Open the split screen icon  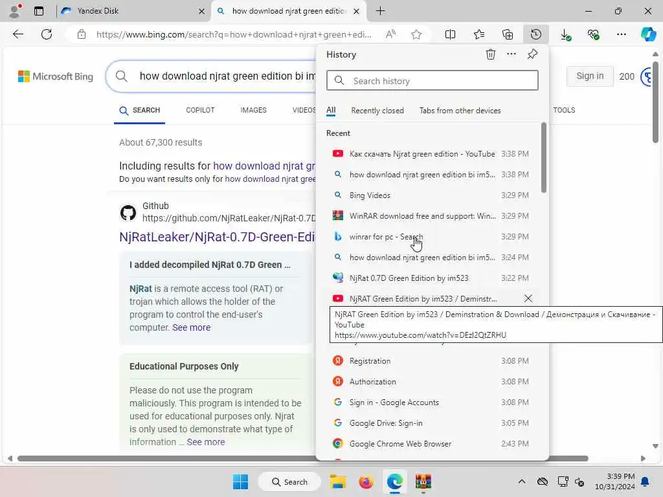(x=451, y=34)
